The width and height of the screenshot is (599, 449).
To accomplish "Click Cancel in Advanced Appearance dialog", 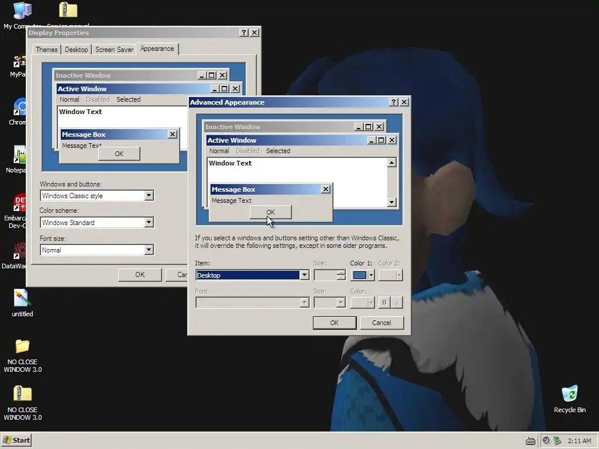I will click(381, 323).
